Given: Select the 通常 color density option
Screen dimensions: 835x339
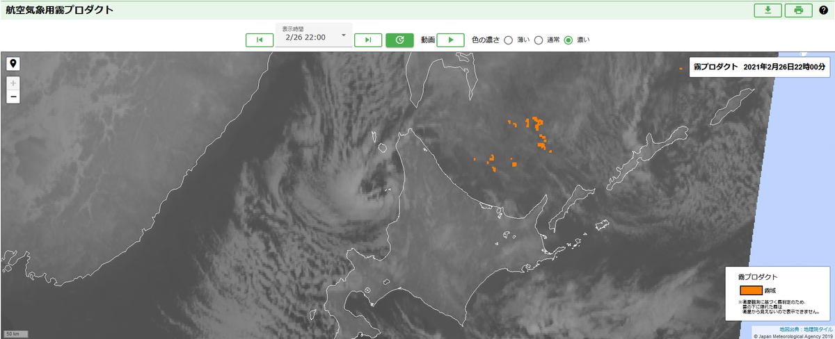Looking at the screenshot, I should [x=539, y=40].
